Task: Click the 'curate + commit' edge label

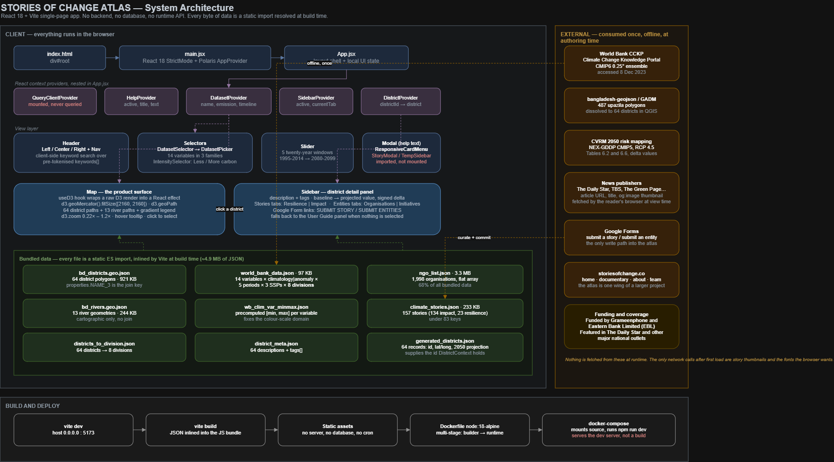Action: point(474,238)
